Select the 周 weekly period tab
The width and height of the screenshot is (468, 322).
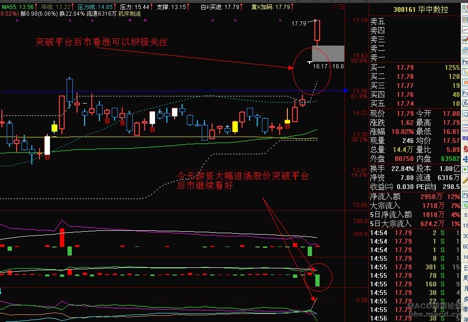point(465,278)
